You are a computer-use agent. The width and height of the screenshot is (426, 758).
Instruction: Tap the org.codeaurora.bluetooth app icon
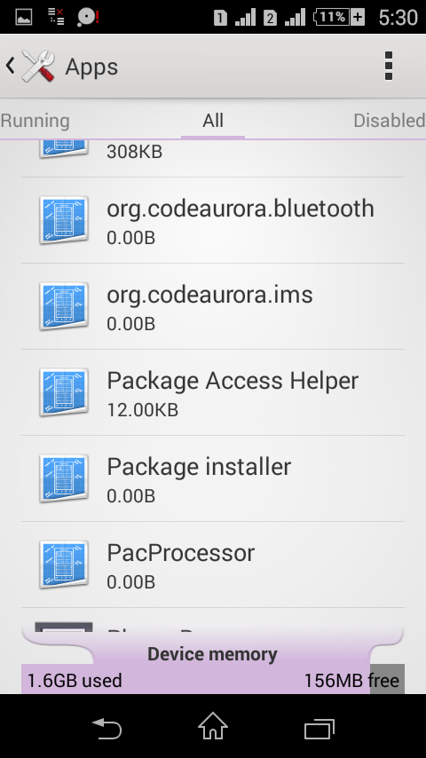(63, 220)
